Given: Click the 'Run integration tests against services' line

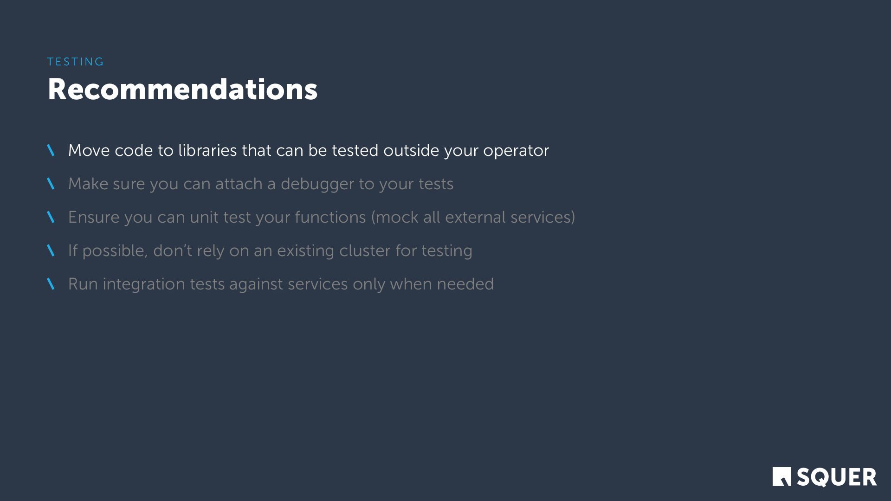Looking at the screenshot, I should [281, 284].
